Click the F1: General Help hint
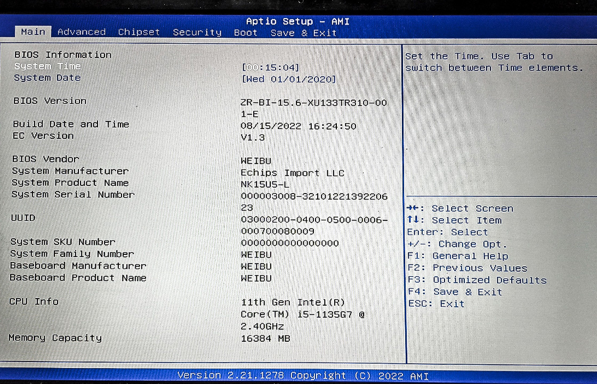This screenshot has height=384, width=597. coord(458,256)
